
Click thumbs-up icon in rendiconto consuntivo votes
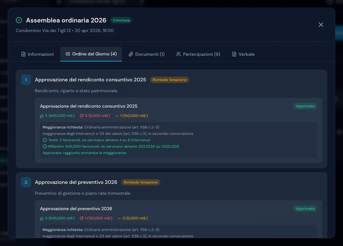click(42, 116)
